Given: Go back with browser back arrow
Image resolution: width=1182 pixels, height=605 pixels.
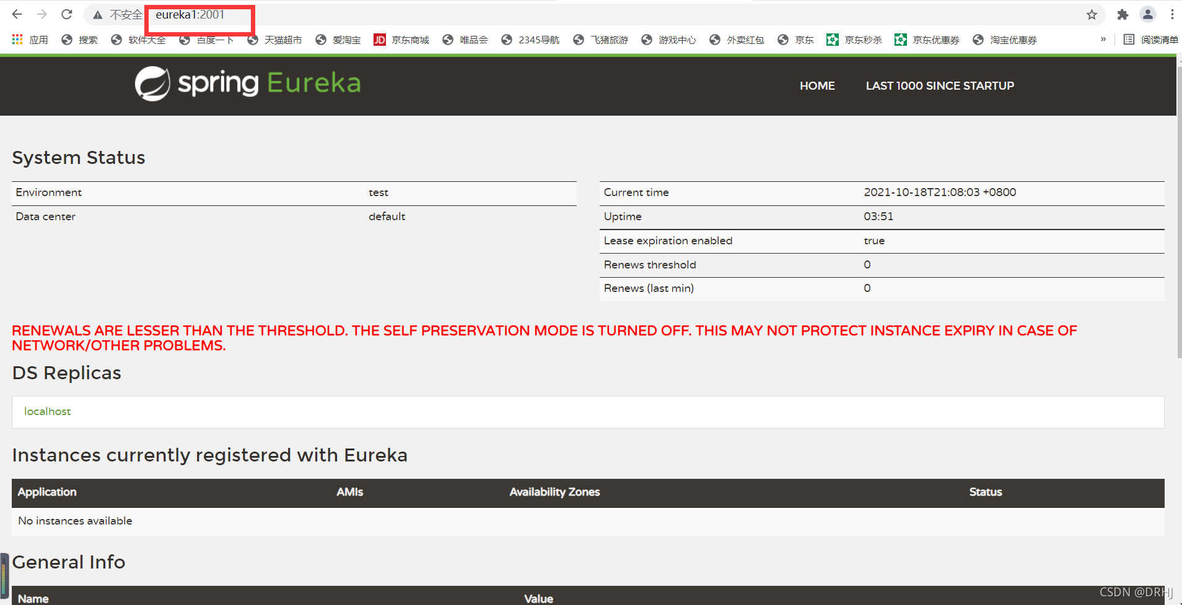Looking at the screenshot, I should pyautogui.click(x=17, y=14).
